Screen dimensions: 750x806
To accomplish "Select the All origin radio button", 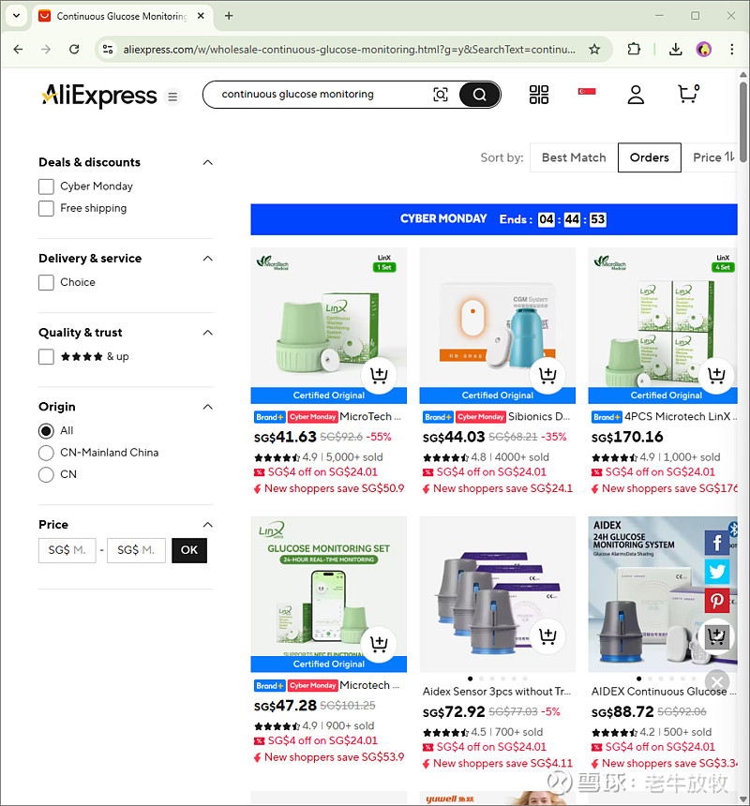I will (x=46, y=431).
